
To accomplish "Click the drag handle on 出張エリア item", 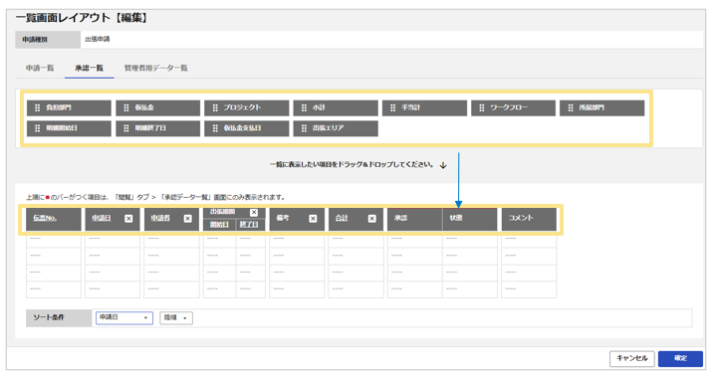I will click(304, 128).
